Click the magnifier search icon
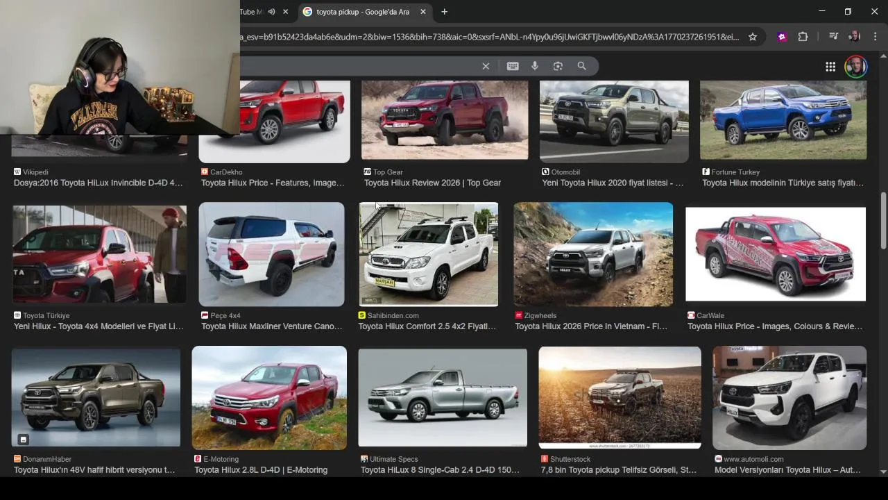The width and height of the screenshot is (888, 500). click(x=581, y=66)
